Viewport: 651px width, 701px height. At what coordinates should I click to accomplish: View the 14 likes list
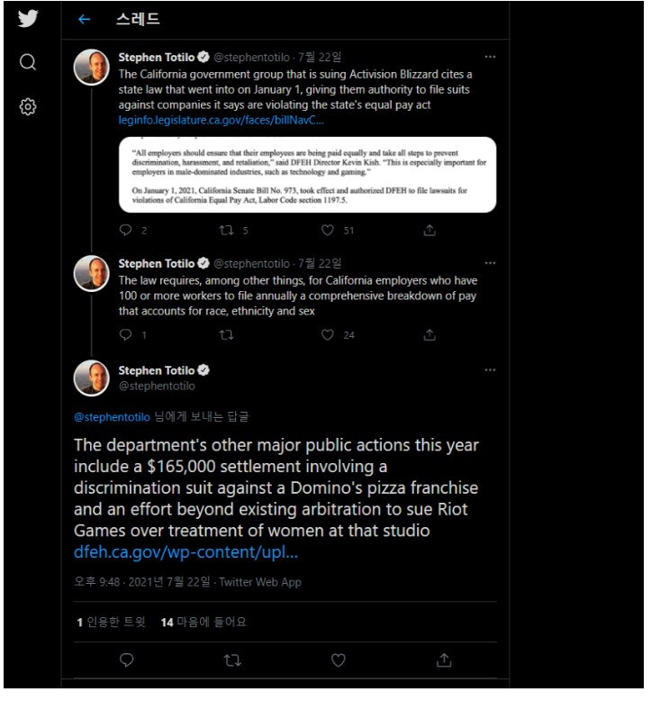203,622
